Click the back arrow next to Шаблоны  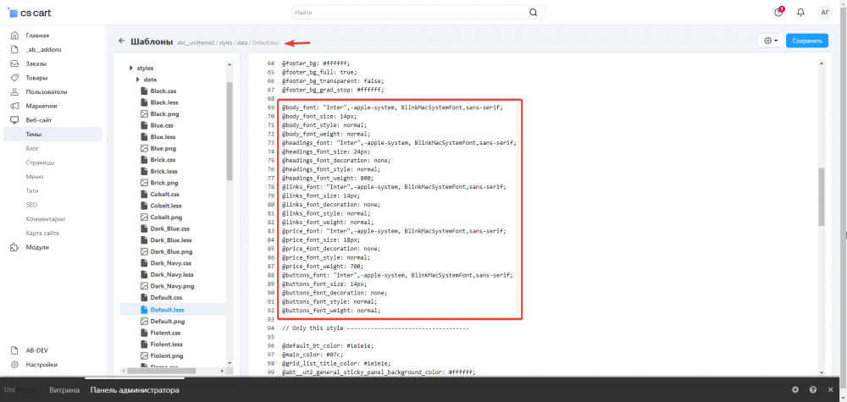tap(122, 41)
